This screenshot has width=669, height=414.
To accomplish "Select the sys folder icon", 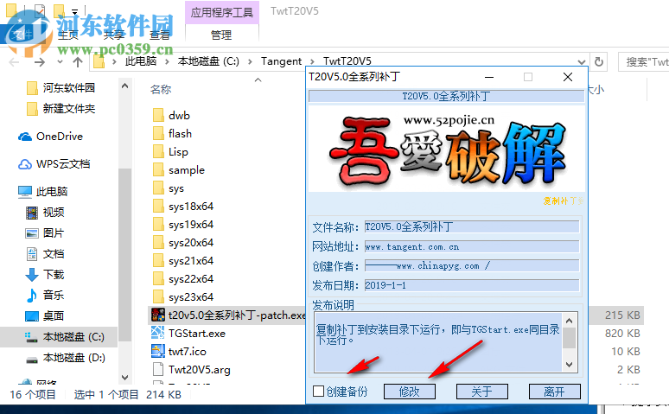I will pos(158,188).
